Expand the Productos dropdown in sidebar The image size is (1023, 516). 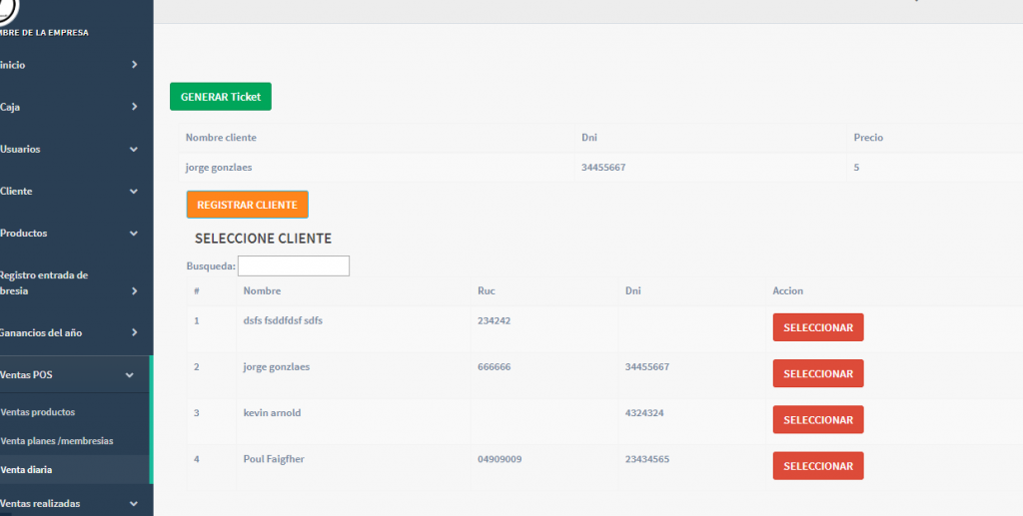pos(134,234)
